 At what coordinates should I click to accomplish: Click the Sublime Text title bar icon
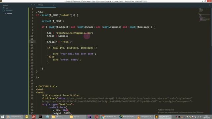click(x=1, y=1)
